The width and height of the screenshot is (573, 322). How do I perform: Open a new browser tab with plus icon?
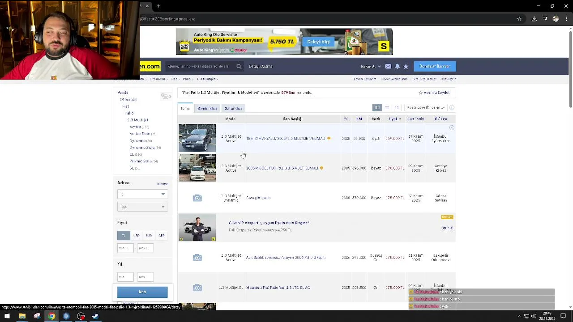click(158, 6)
